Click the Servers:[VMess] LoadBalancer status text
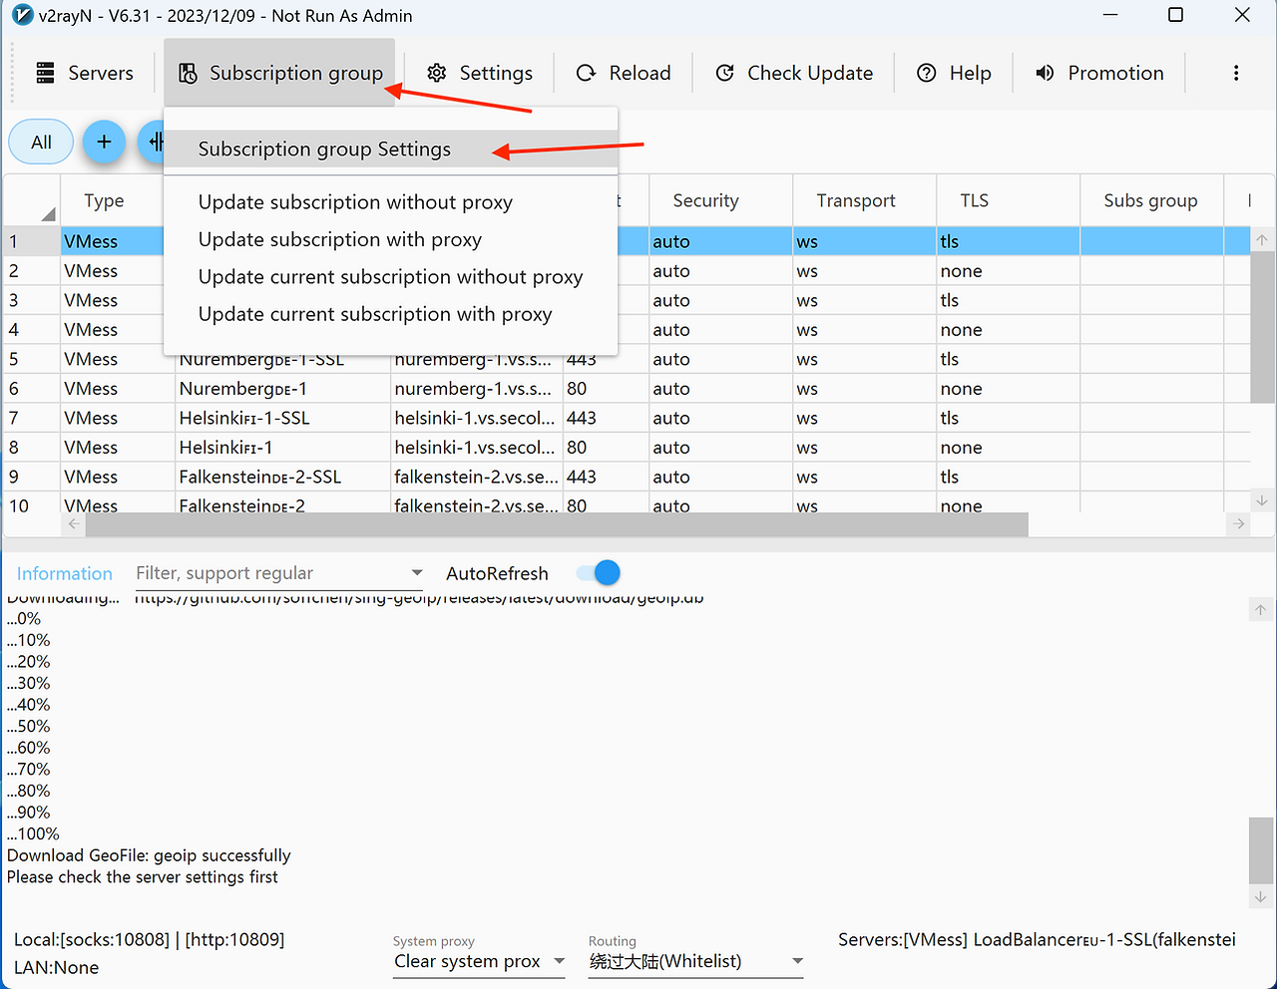Image resolution: width=1277 pixels, height=989 pixels. coord(1037,940)
